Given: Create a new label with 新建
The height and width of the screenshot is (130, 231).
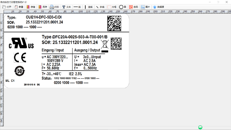Looking at the screenshot, I should click(19, 7).
